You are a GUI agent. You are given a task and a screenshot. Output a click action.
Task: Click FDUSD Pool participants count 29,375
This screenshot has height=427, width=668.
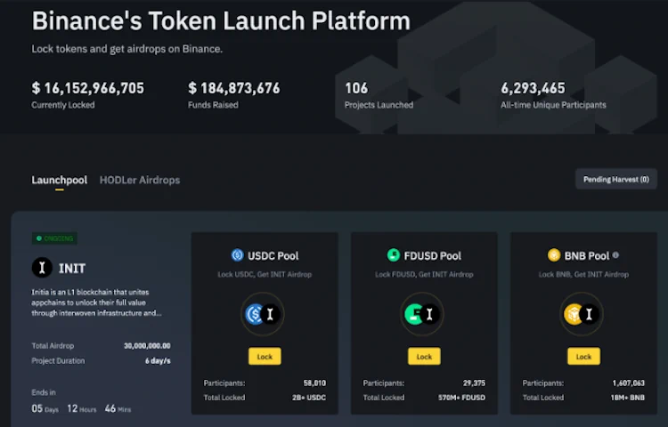point(474,383)
